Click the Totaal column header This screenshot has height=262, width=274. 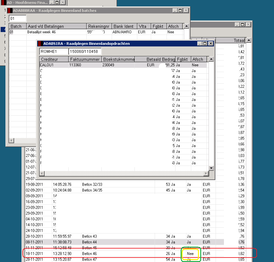pos(231,40)
